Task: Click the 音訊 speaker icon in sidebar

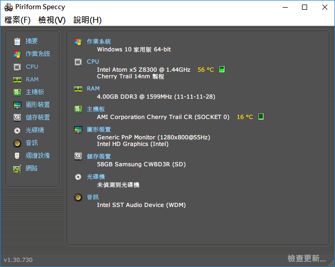Action: [17, 143]
